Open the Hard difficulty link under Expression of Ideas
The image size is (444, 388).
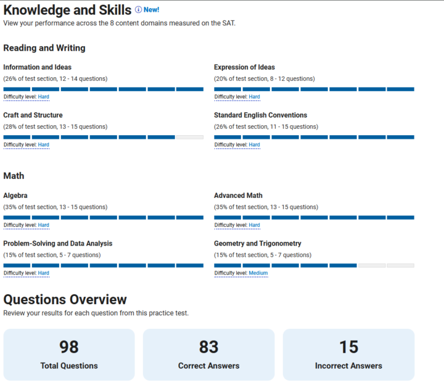click(254, 97)
